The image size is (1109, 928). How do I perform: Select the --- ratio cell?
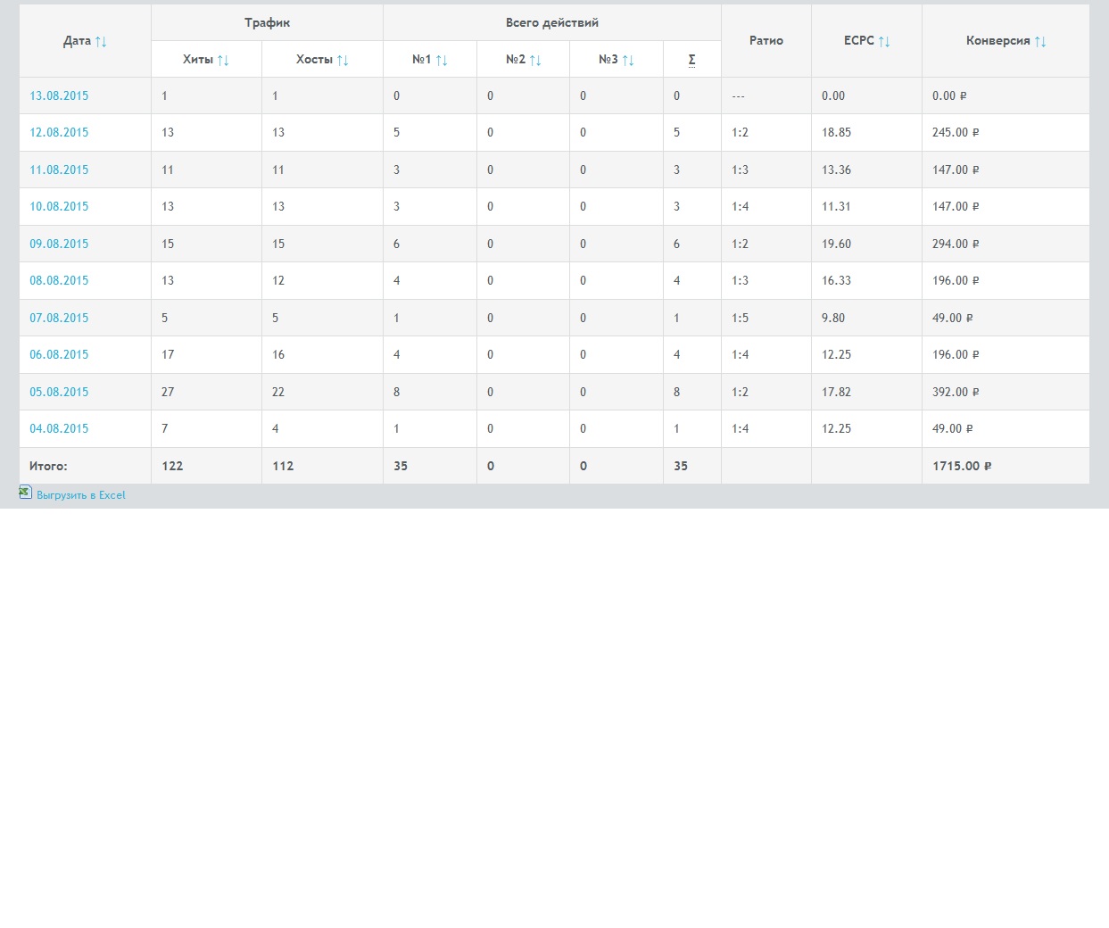coord(738,96)
